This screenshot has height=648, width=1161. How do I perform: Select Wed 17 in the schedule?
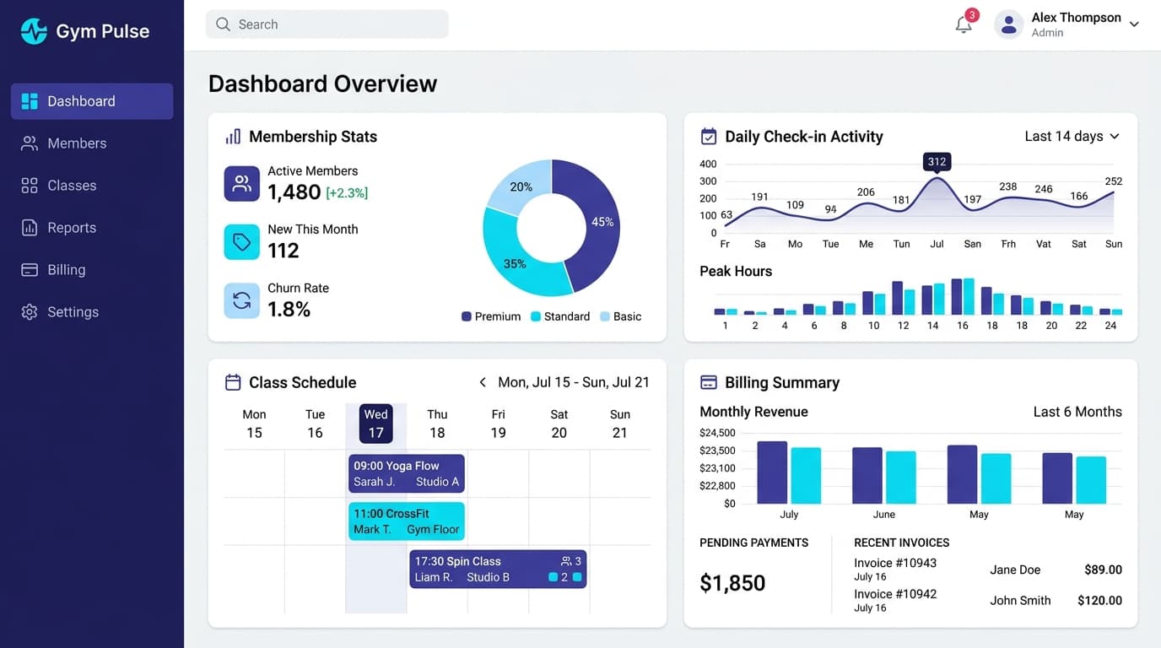(x=376, y=424)
